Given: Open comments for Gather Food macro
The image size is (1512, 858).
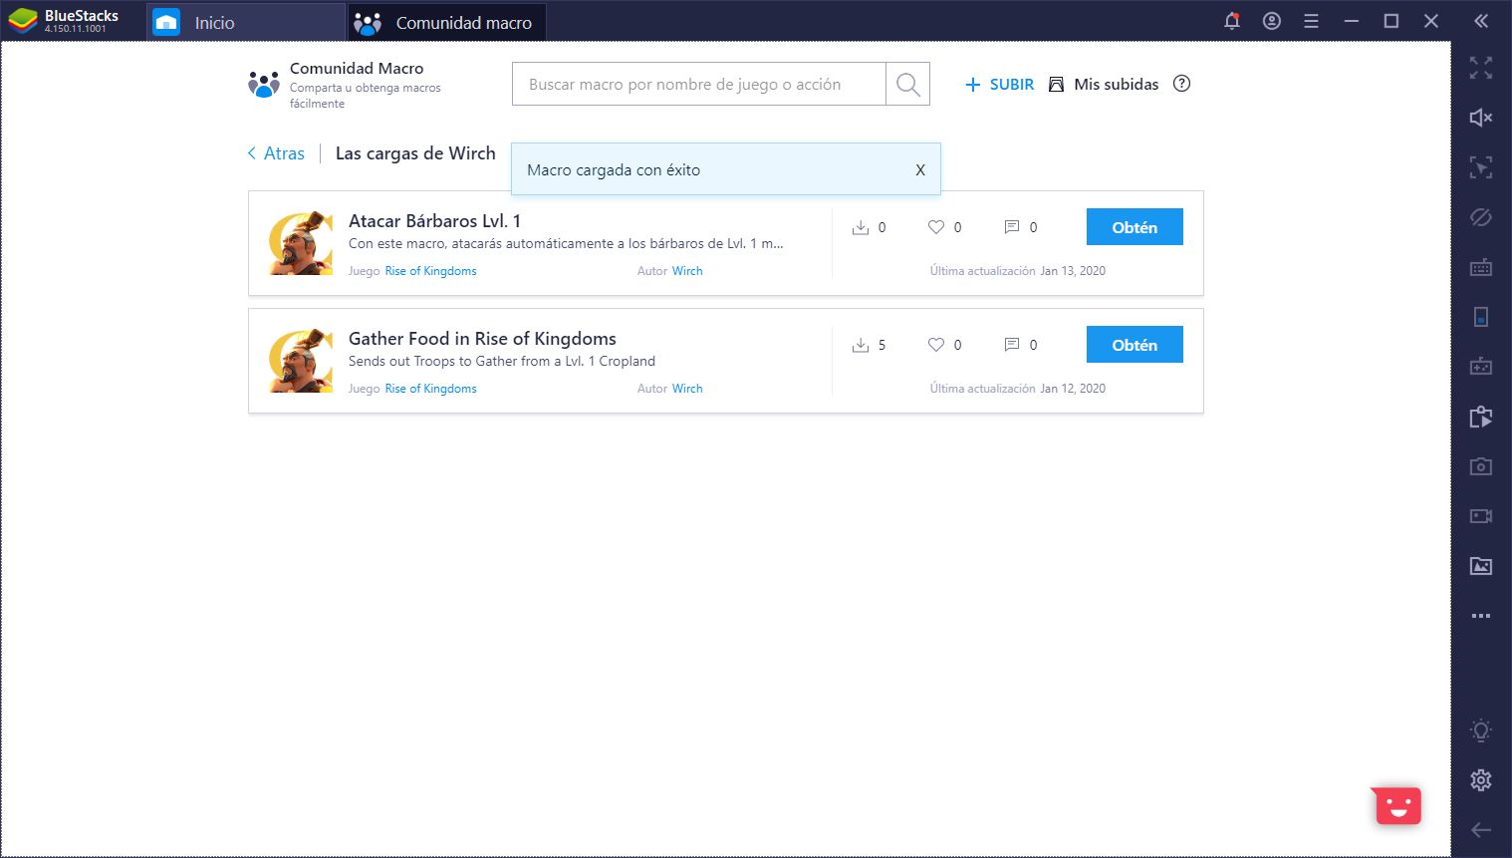Looking at the screenshot, I should pos(1012,345).
